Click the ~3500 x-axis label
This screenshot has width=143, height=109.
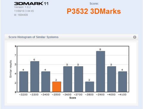pos(56,95)
